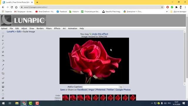Select the eraser tool
The height and width of the screenshot is (106, 188).
point(3,78)
